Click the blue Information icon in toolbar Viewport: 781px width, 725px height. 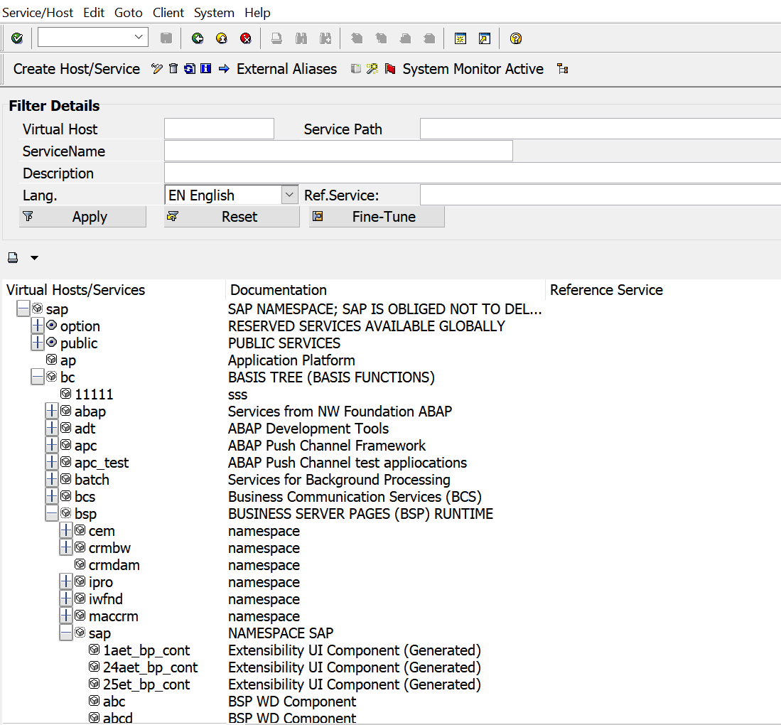(205, 69)
